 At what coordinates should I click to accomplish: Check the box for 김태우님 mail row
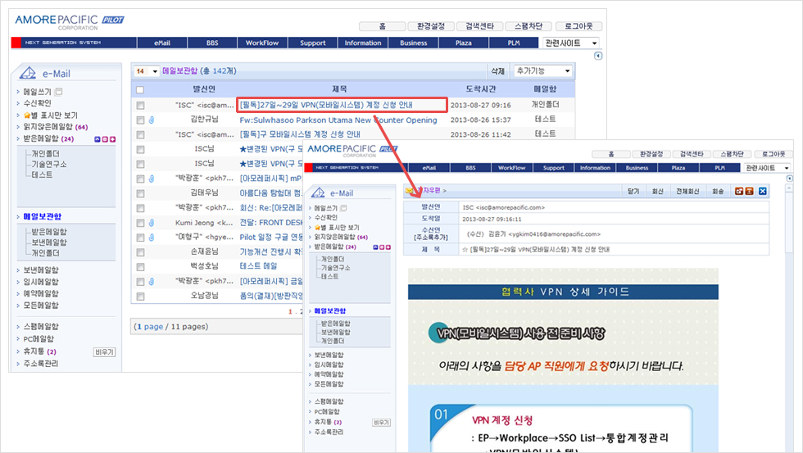pyautogui.click(x=140, y=193)
